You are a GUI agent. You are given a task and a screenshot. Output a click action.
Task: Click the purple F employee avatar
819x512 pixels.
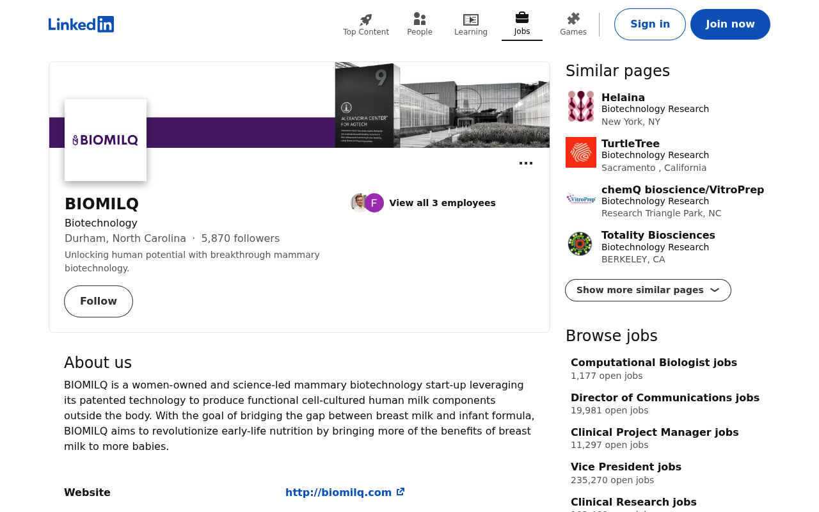(374, 203)
